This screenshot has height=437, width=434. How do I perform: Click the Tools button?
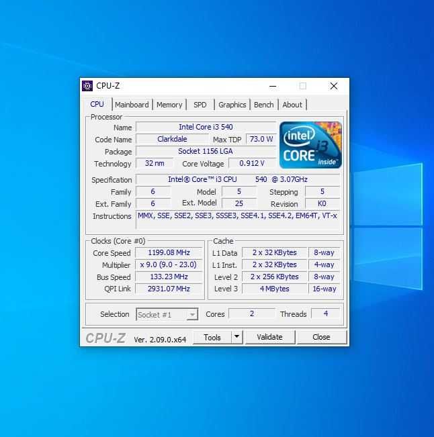(212, 338)
